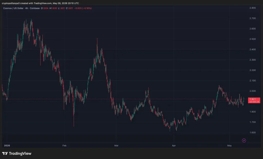Click the 2.800 price scale label
This screenshot has height=159, width=263.
(x=252, y=8)
